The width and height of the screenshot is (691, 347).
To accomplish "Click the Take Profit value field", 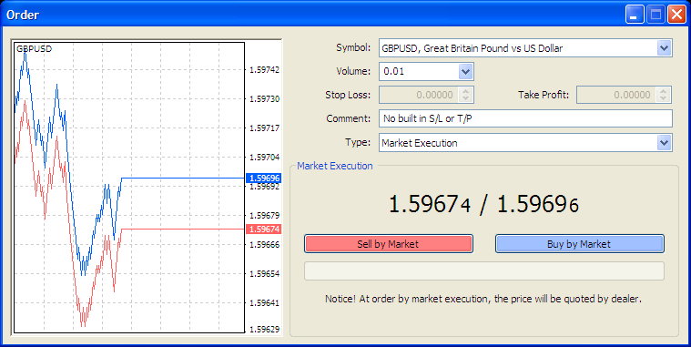I will (616, 95).
